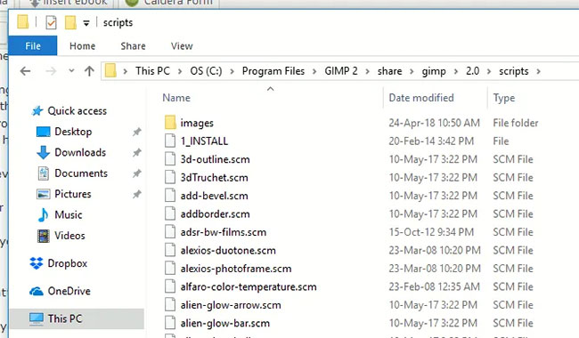Click date 23-Feb-08 12:35 AM cell
The height and width of the screenshot is (338, 579).
[435, 286]
